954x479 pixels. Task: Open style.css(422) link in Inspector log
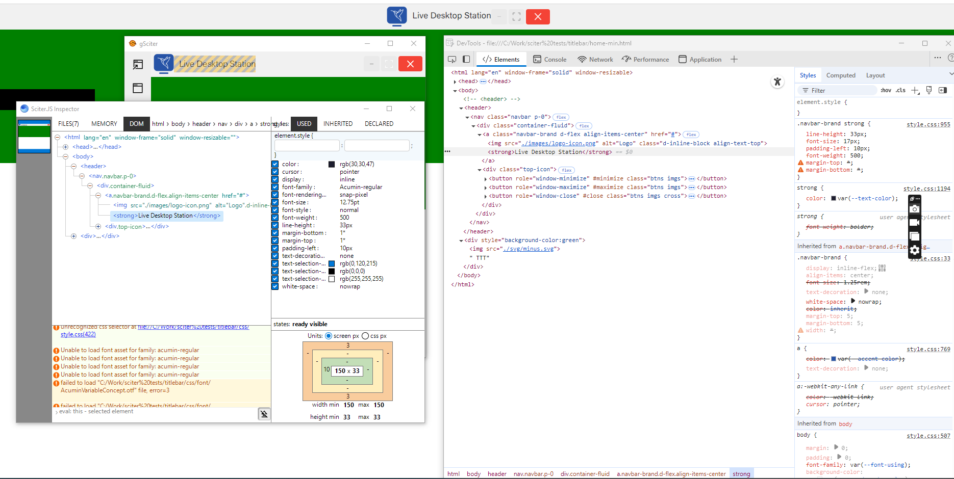point(78,334)
